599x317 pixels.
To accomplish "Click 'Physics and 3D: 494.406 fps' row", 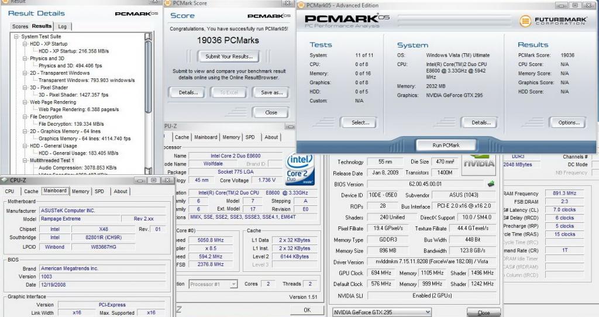I will 70,66.
